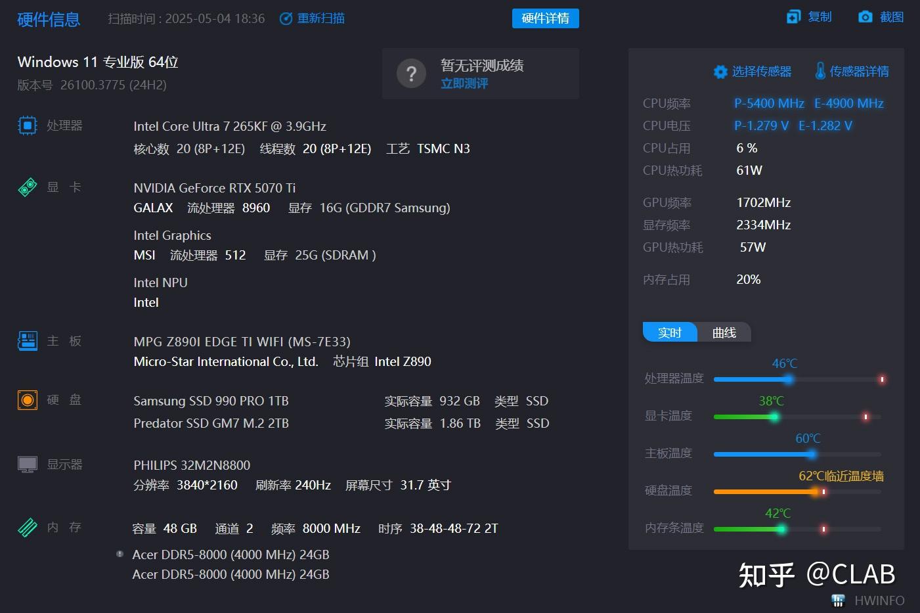Click the 硬盘 (disk) category icon
This screenshot has width=920, height=613.
click(x=27, y=399)
